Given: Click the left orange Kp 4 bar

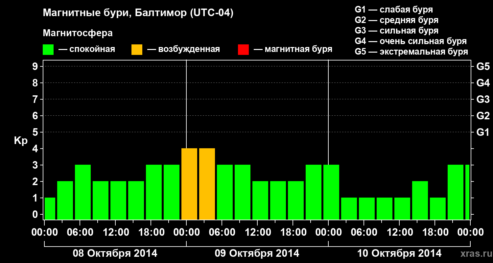Looking at the screenshot, I should coord(189,184).
